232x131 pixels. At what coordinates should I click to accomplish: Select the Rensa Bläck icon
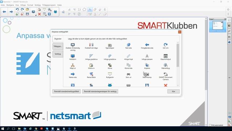[91, 74]
